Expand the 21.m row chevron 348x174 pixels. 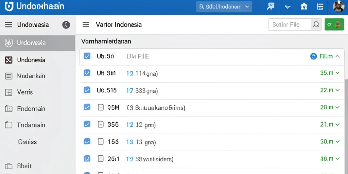(x=337, y=125)
